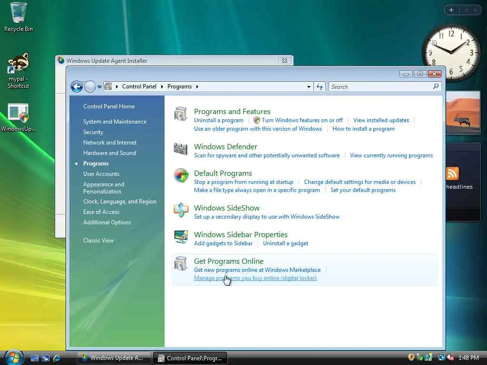Click the grayed Forward navigation button

(x=90, y=86)
